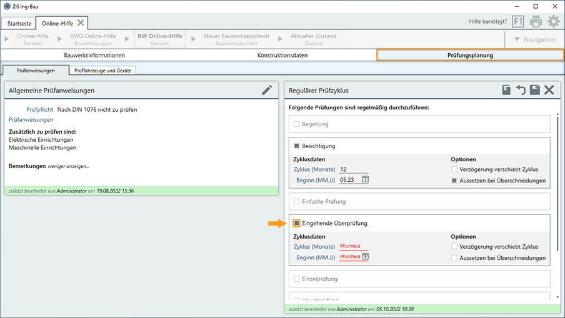Open F1 help icon

[x=518, y=22]
